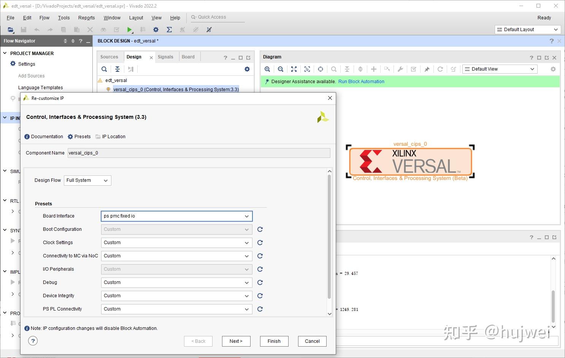
Task: Regenerate the diagram layout with the refresh icon
Action: tap(440, 69)
